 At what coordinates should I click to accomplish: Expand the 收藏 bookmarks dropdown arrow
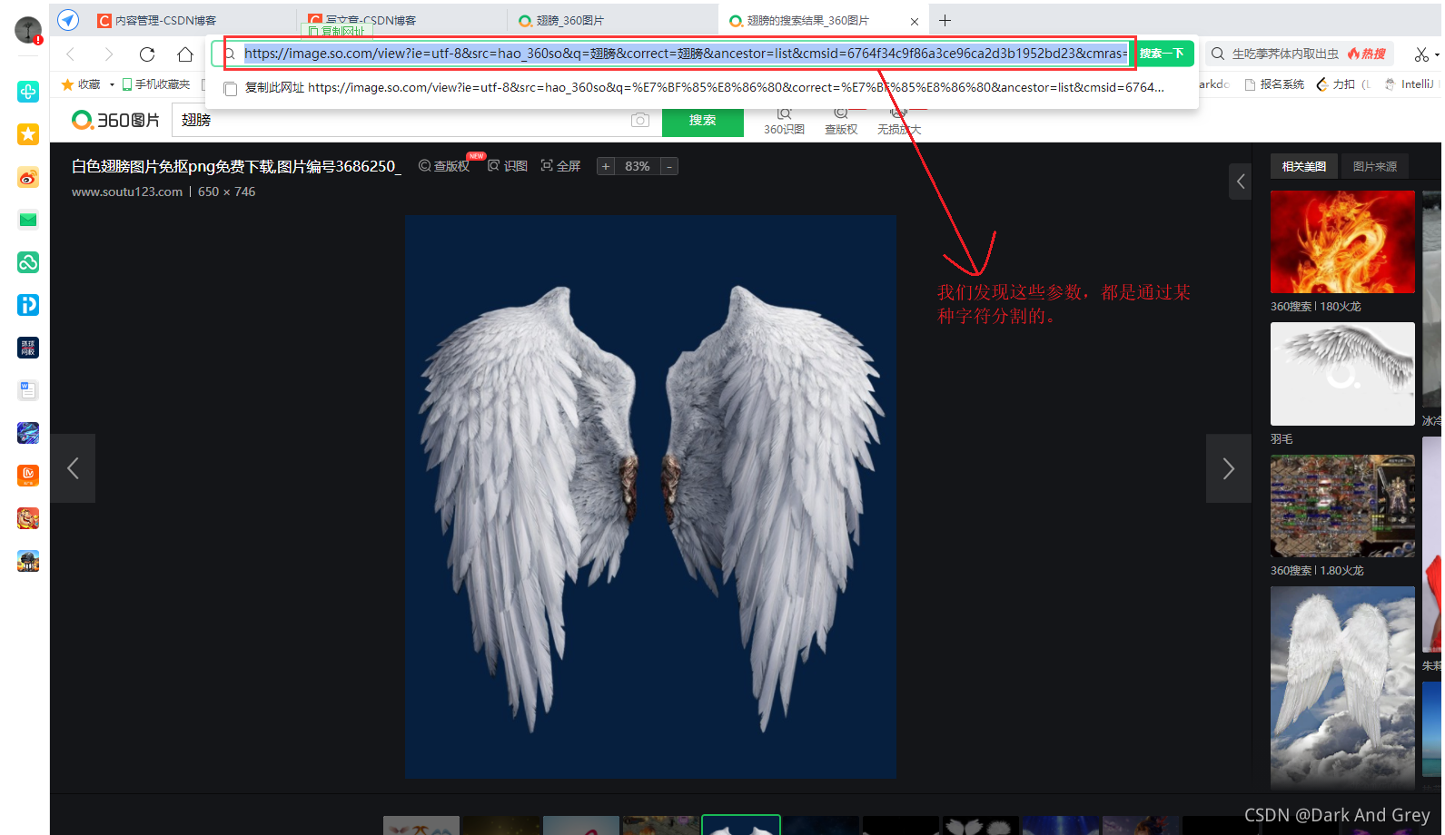click(x=112, y=84)
